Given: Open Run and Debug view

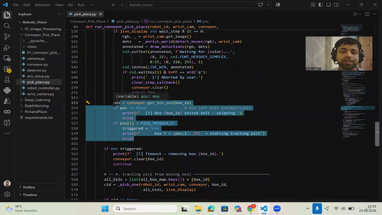Looking at the screenshot, I should pyautogui.click(x=7, y=47).
